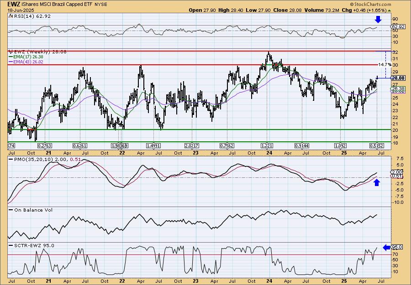Click the 0.7562 cycle marker label
The width and height of the screenshot is (411, 285).
coord(227,146)
